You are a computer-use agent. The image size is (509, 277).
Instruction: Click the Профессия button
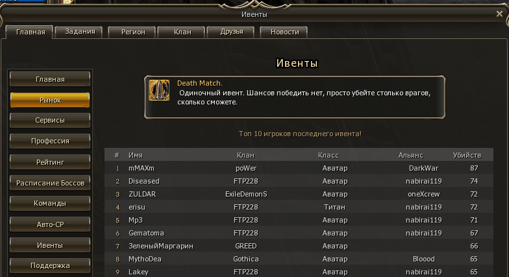50,141
